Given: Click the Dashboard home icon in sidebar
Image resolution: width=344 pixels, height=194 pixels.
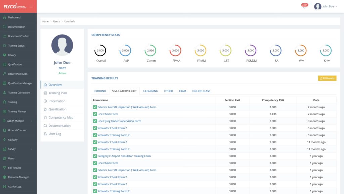Looking at the screenshot, I should tap(4, 17).
